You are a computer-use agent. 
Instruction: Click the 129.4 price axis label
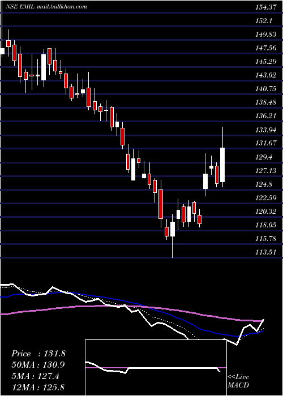point(264,157)
